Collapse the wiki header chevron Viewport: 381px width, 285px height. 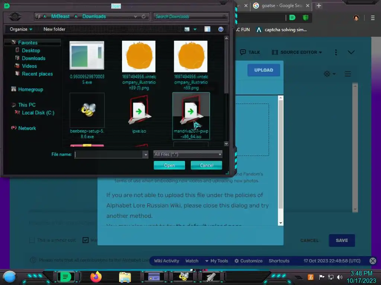click(351, 52)
